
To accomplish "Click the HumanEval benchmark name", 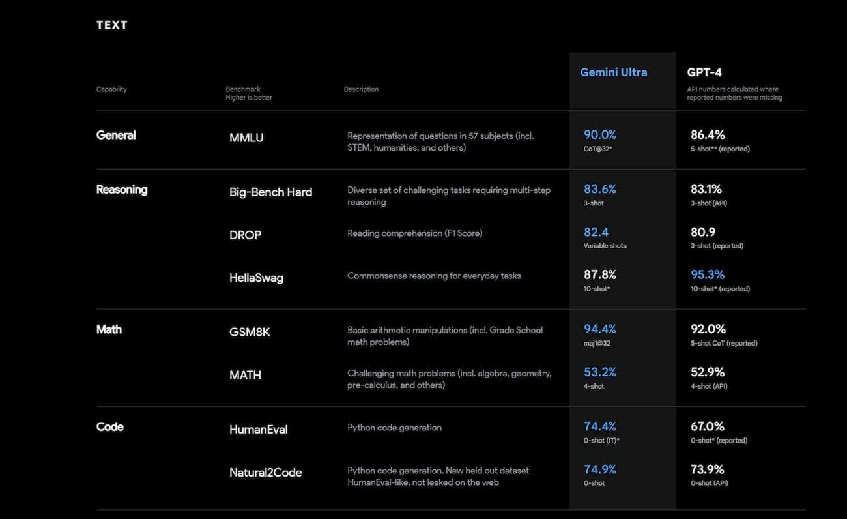I will 258,430.
